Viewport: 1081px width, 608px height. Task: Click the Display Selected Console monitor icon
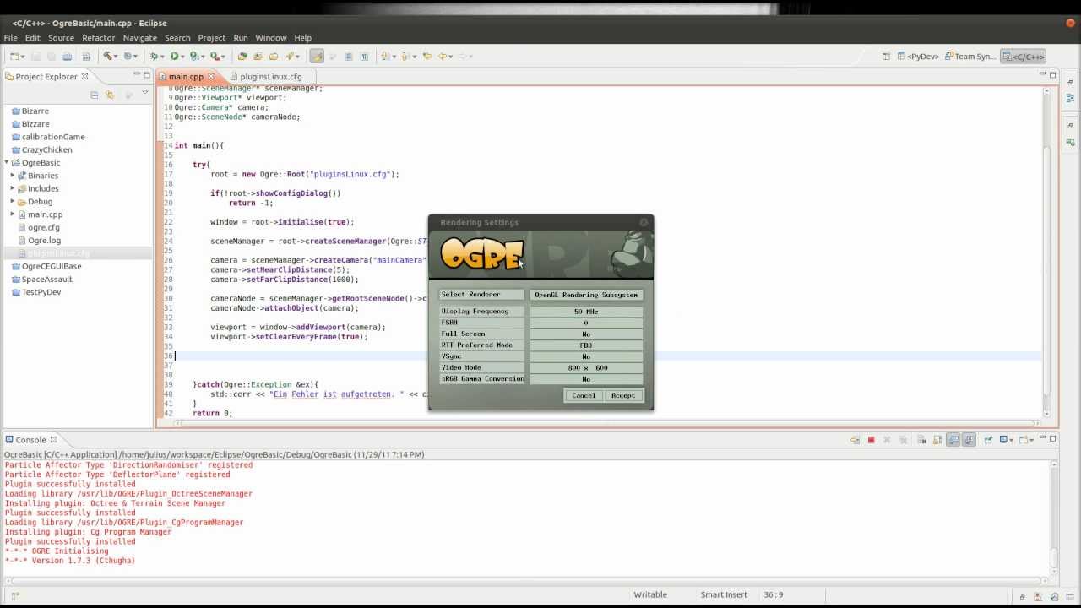1003,440
